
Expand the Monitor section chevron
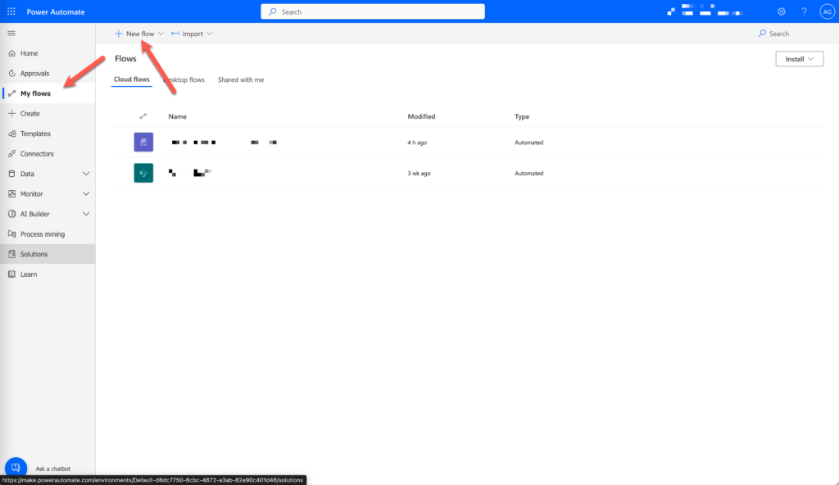tap(85, 194)
